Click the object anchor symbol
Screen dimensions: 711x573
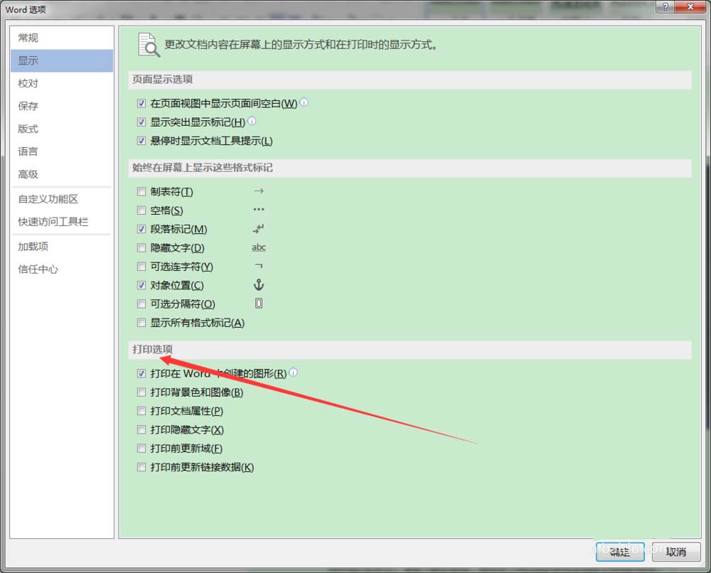259,284
